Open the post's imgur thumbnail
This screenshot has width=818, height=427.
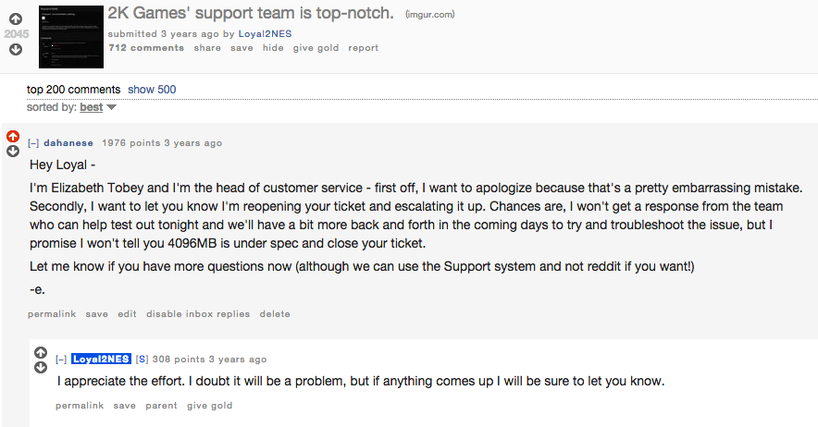point(70,37)
